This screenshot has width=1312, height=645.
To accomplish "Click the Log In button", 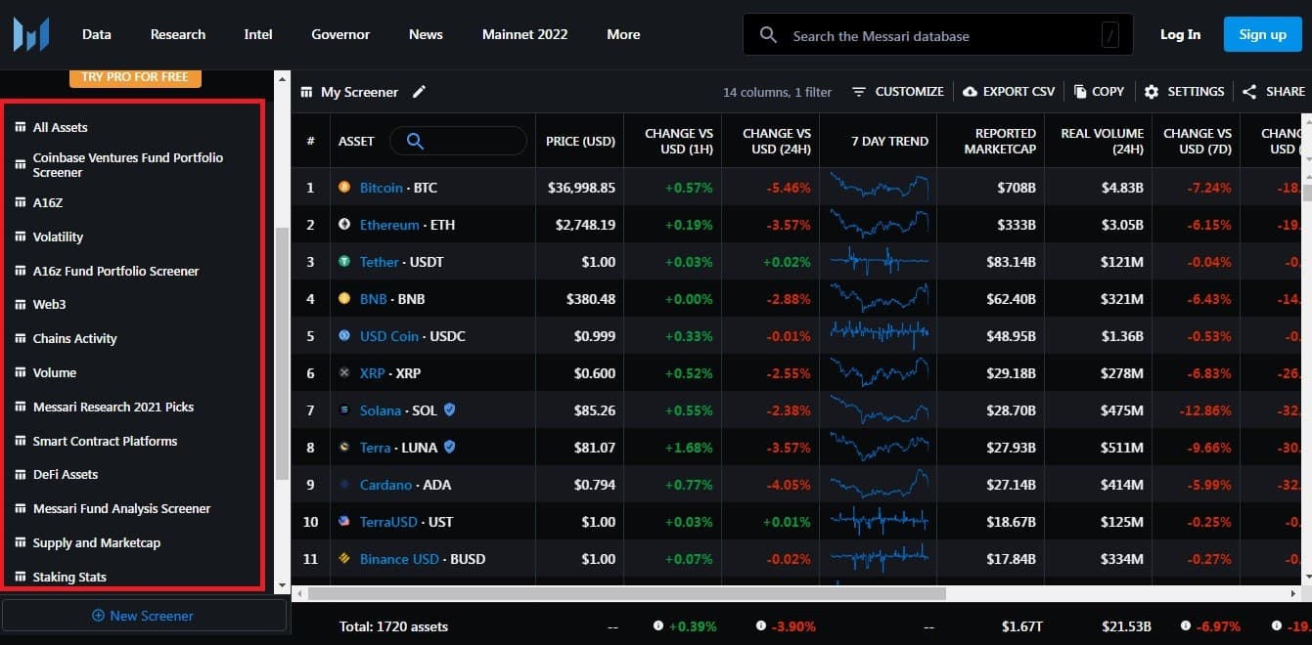I will tap(1180, 34).
